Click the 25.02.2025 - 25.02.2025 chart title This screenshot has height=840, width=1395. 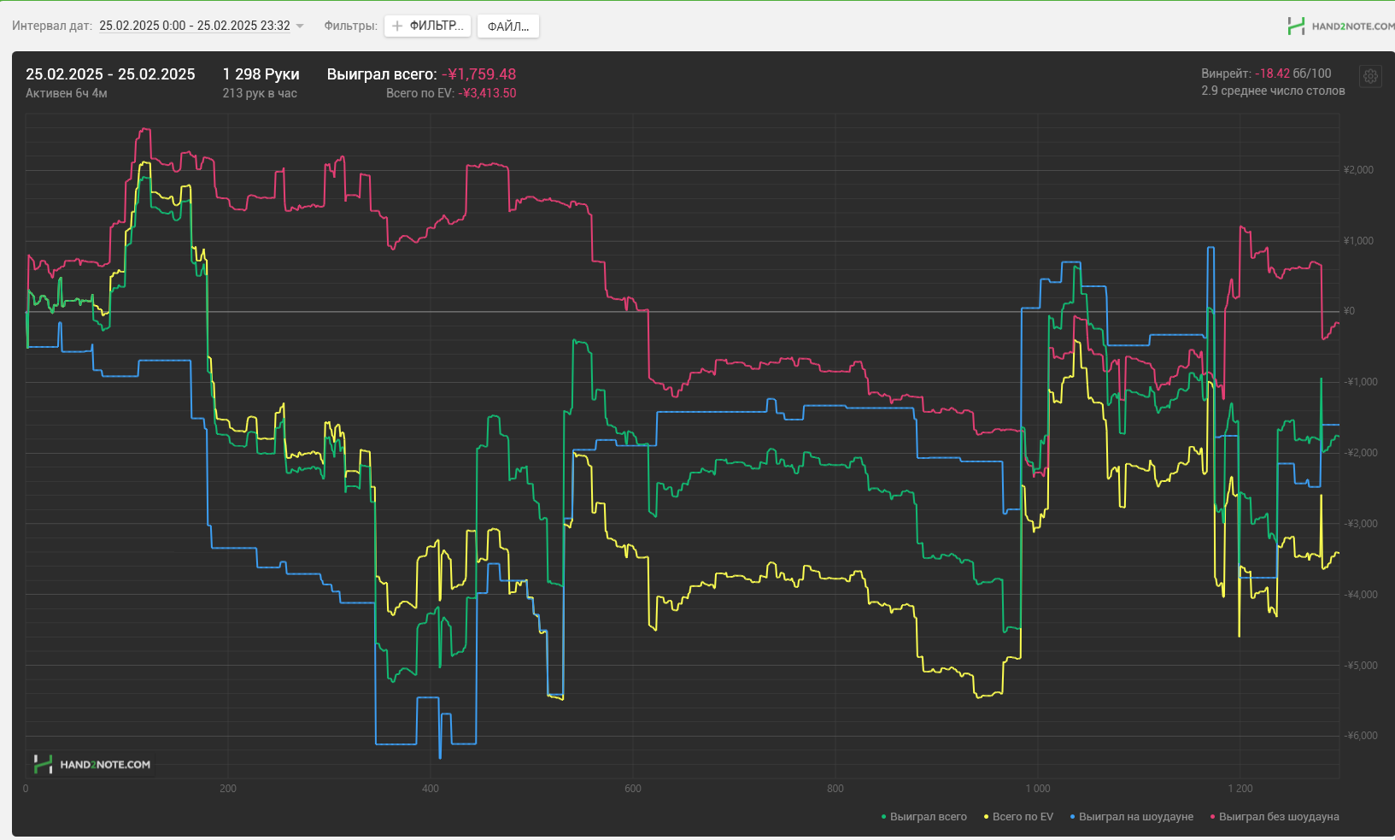[110, 74]
